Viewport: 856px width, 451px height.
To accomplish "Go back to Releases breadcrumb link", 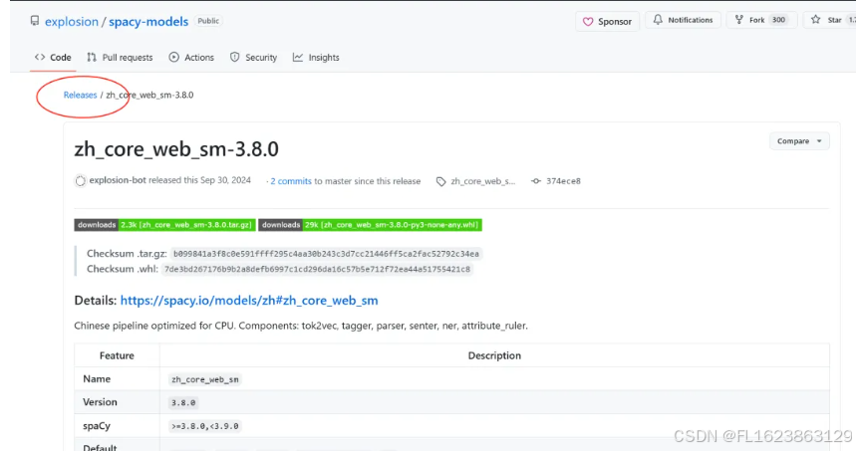I will 81,95.
